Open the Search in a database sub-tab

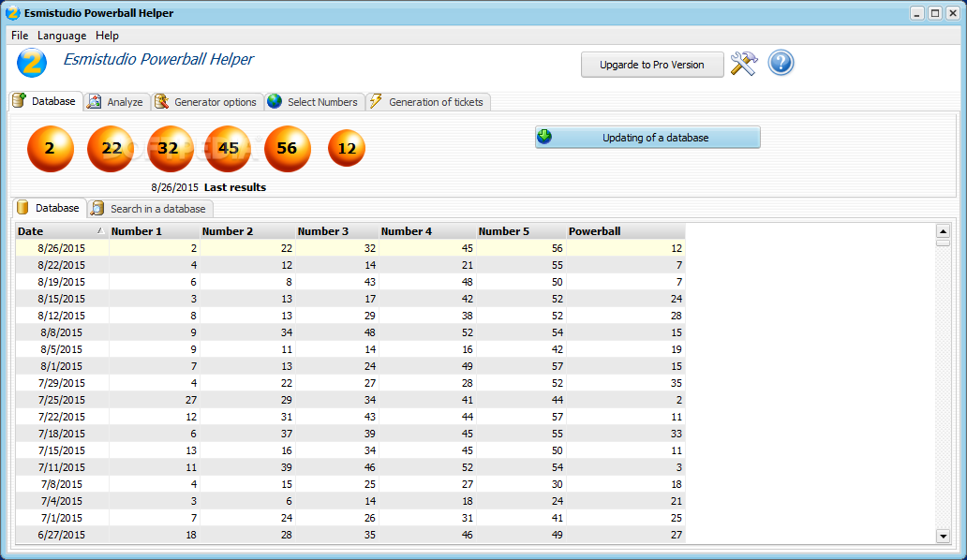coord(151,208)
